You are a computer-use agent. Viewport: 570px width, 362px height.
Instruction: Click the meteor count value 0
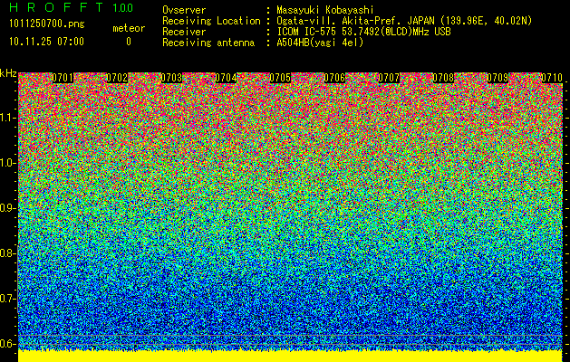129,42
